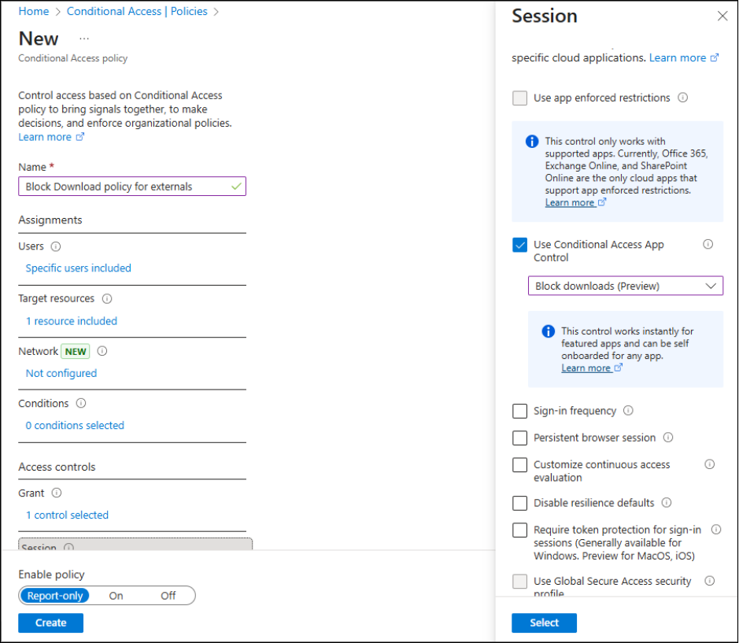Show info for Persistent browser session
This screenshot has height=643, width=739.
pos(668,438)
